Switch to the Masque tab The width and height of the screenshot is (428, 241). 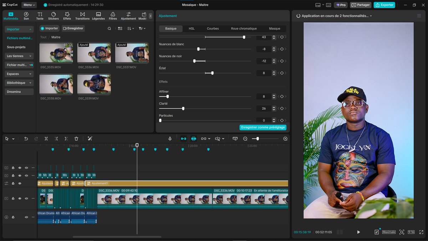(x=275, y=29)
